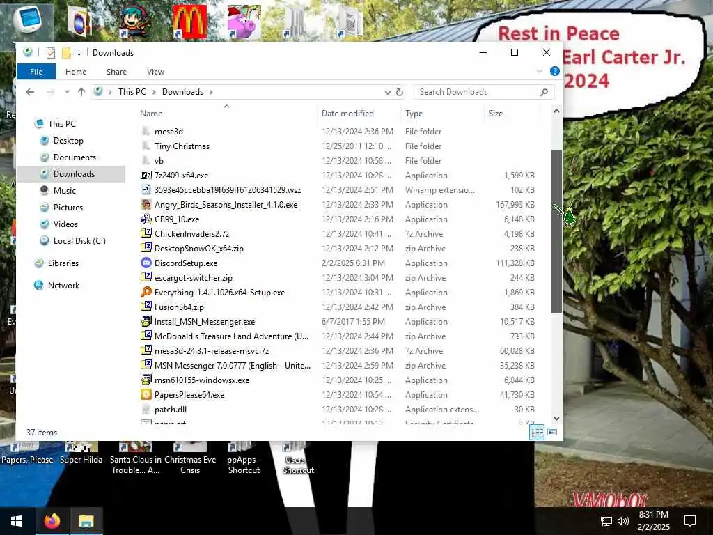713x535 pixels.
Task: Select Desktop in navigation pane
Action: click(68, 141)
